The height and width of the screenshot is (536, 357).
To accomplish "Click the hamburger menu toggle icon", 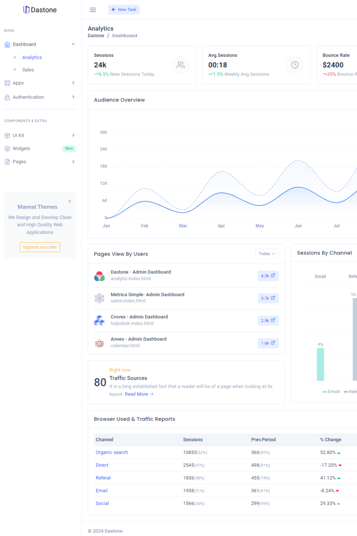I will [x=93, y=10].
